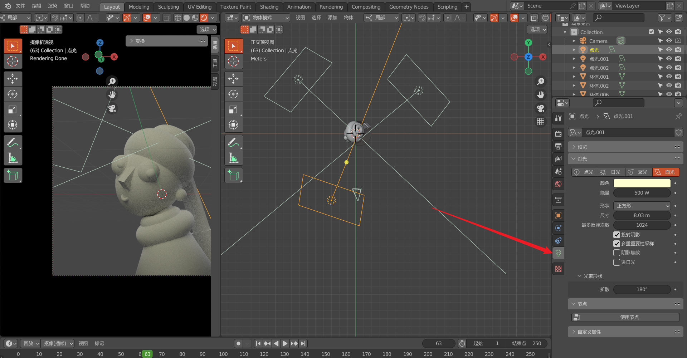Select the Annotate tool in top viewport toolbar
Viewport: 687px width, 358px height.
point(233,143)
